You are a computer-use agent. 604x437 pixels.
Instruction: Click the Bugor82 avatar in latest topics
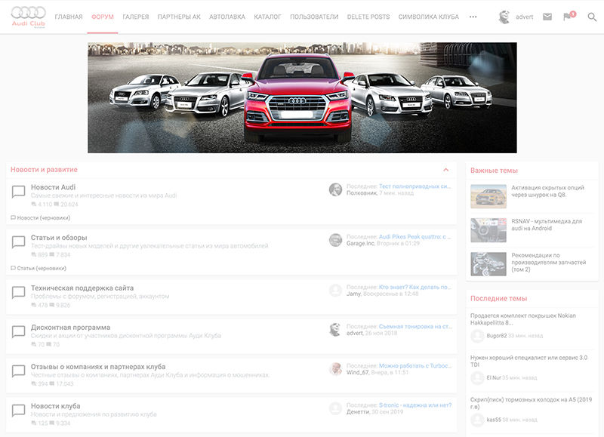[477, 336]
